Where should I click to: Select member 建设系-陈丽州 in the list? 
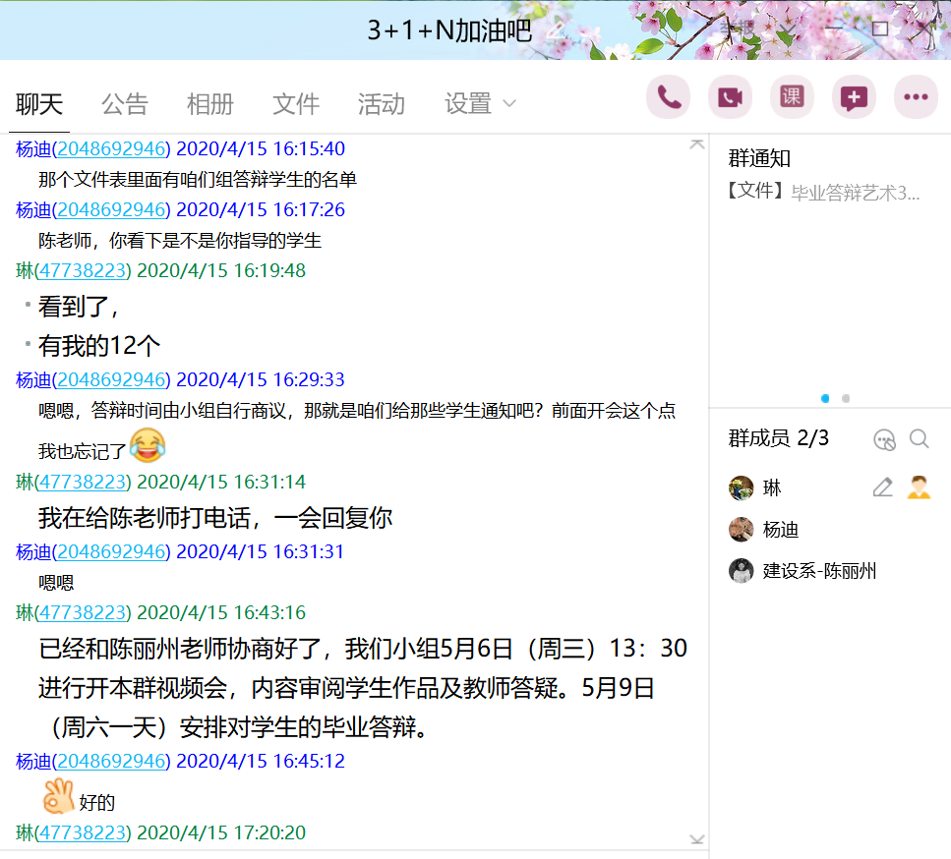click(x=818, y=571)
